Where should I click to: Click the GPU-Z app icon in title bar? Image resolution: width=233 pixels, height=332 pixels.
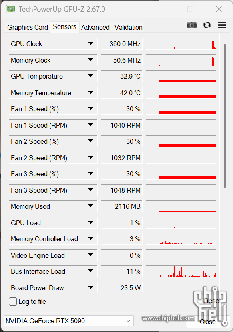coord(10,9)
